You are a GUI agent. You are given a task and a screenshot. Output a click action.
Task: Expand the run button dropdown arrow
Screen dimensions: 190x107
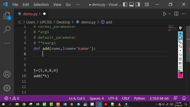(x=170, y=14)
